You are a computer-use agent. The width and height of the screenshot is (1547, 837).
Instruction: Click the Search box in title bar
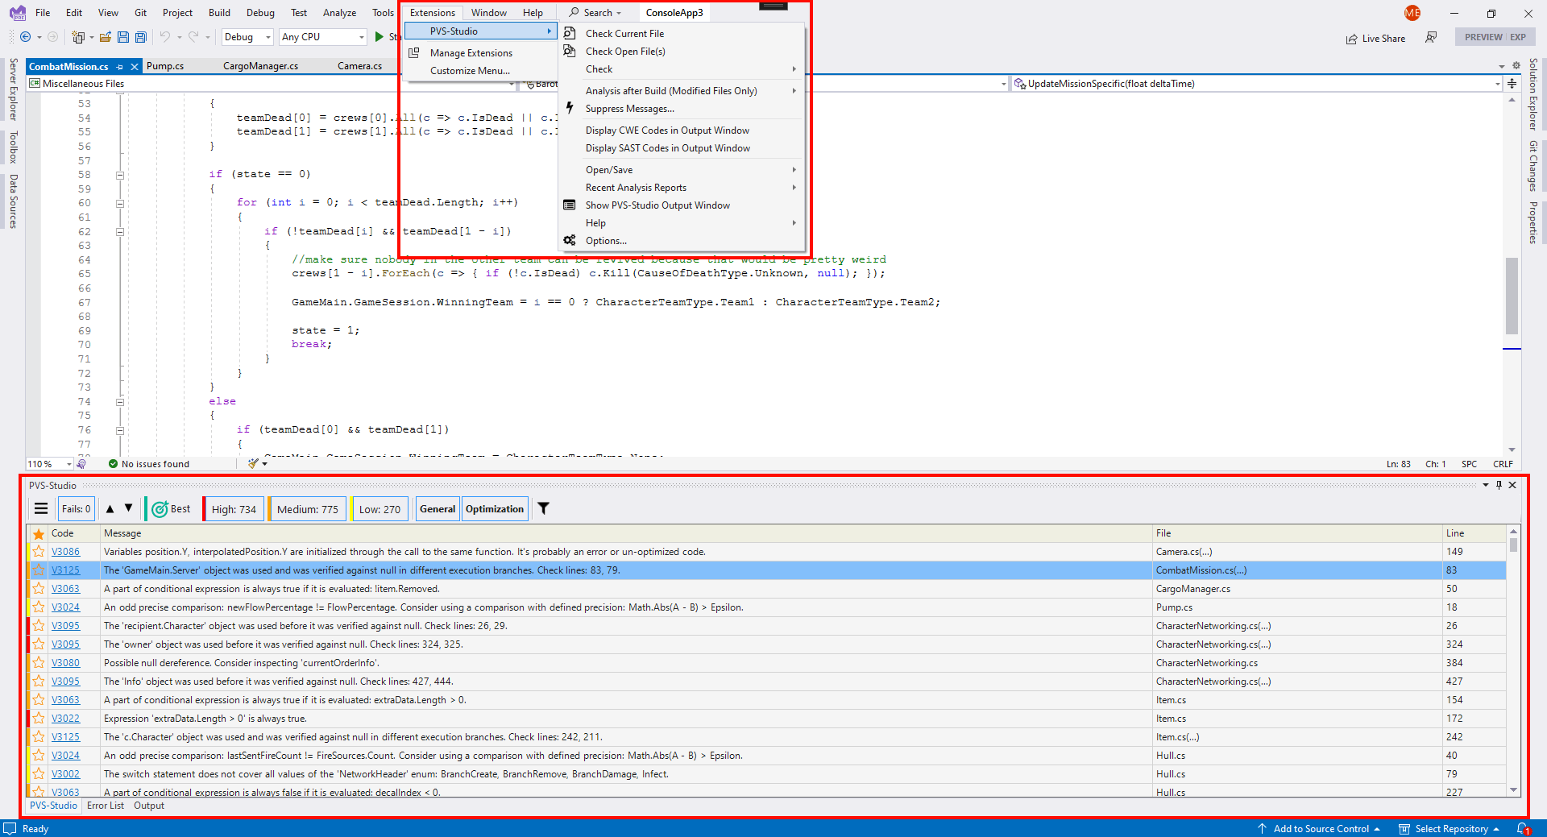(x=596, y=13)
